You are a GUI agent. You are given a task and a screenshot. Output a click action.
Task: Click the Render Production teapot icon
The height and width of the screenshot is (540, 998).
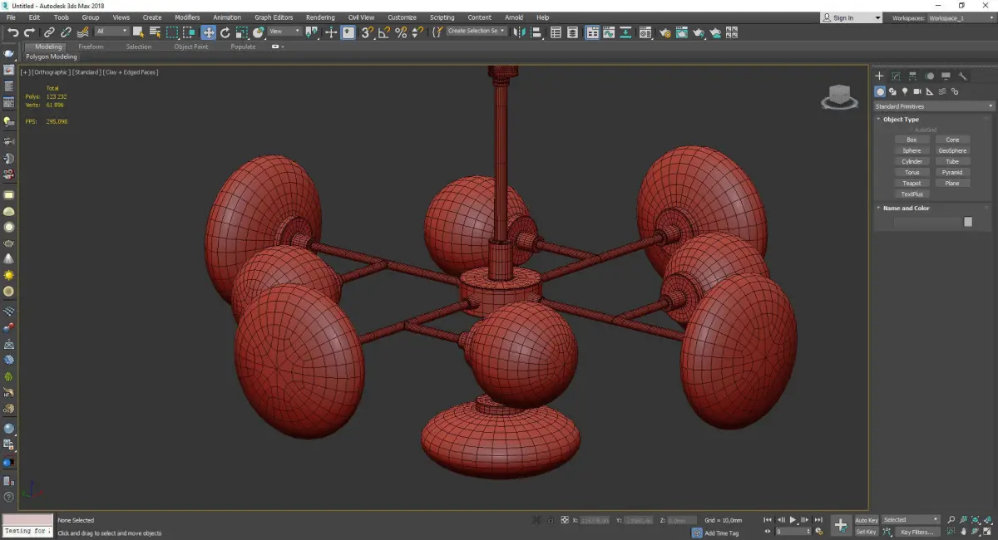tap(699, 32)
